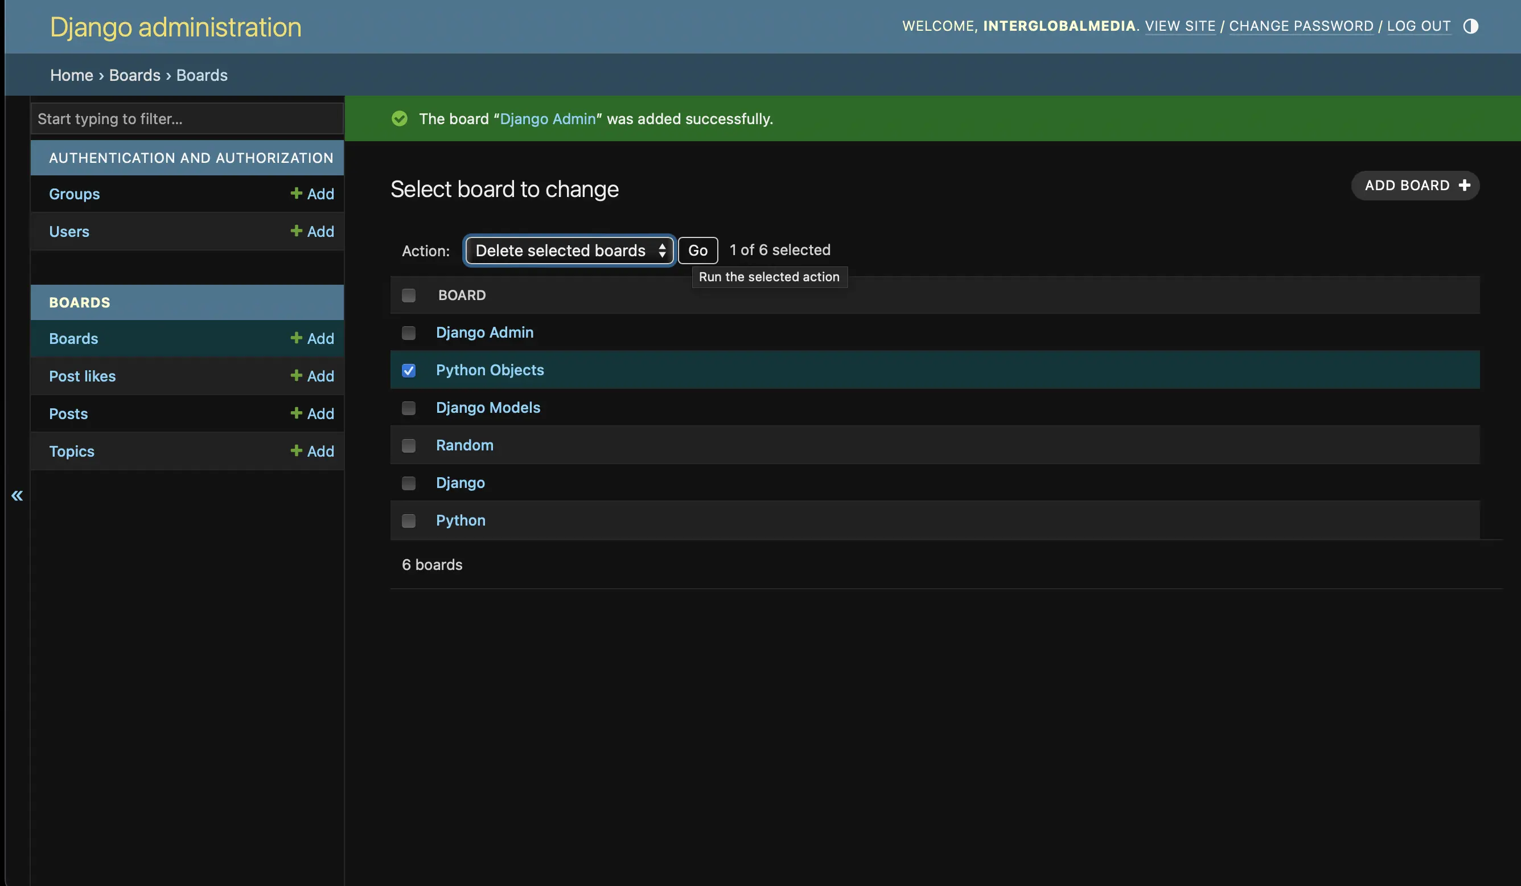Check the Random row checkbox

[409, 445]
